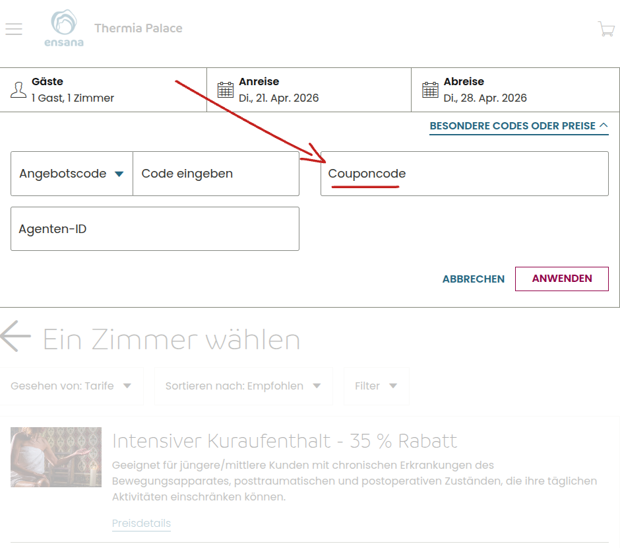Click the guests person icon

pos(18,90)
